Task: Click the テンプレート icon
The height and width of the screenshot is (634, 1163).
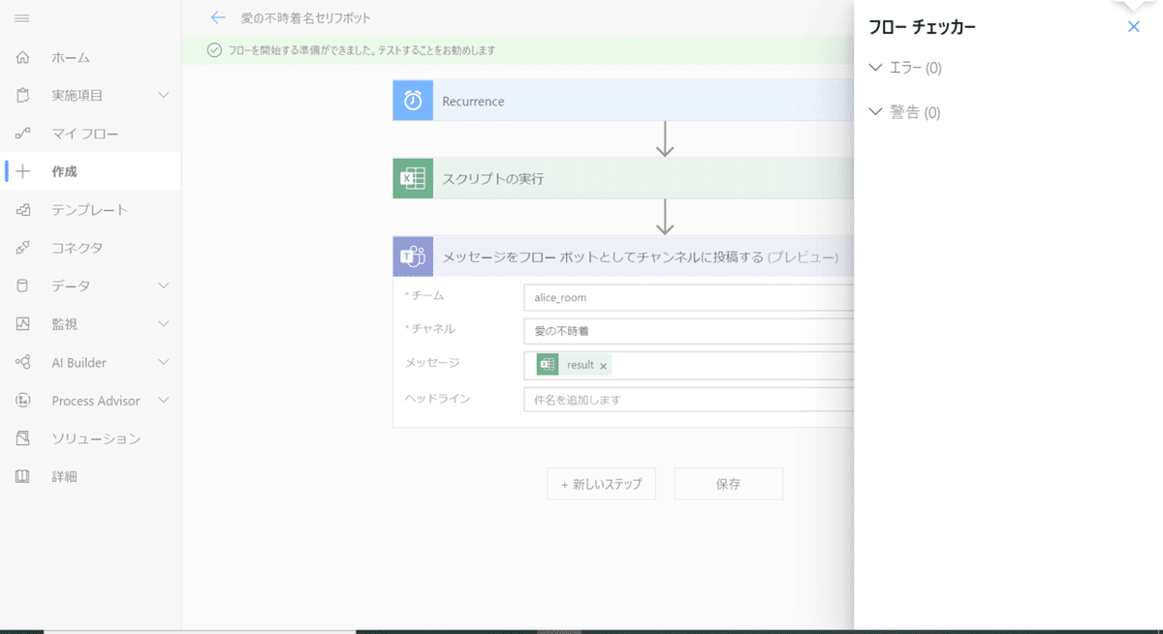Action: [x=23, y=210]
